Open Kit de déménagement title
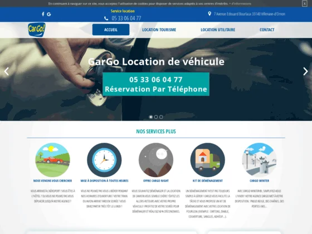312x234 pixels. [207, 181]
